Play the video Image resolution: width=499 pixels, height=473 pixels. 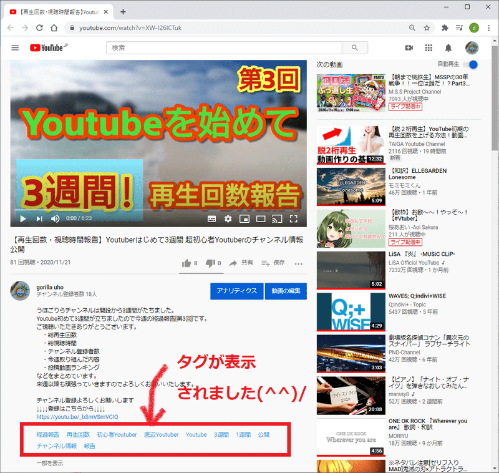23,218
